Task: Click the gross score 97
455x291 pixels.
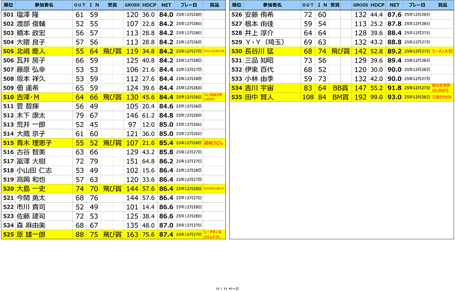Action: click(132, 124)
